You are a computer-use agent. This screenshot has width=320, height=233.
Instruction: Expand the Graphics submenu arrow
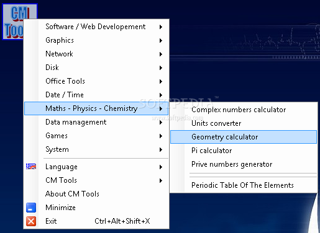pyautogui.click(x=161, y=40)
